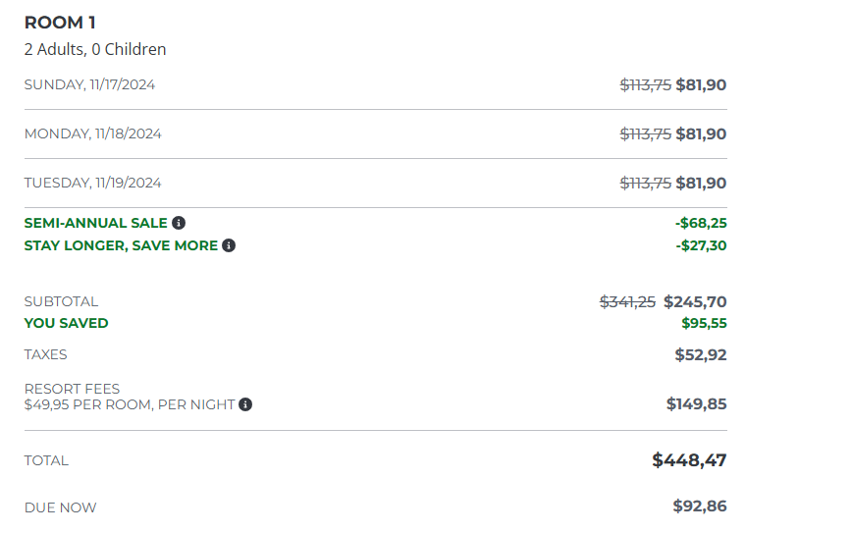Select the Monday, 11/18/2024 row label
This screenshot has width=852, height=533.
pyautogui.click(x=93, y=133)
